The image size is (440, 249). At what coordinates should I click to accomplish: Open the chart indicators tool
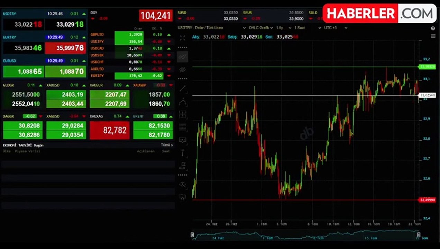pyautogui.click(x=183, y=56)
